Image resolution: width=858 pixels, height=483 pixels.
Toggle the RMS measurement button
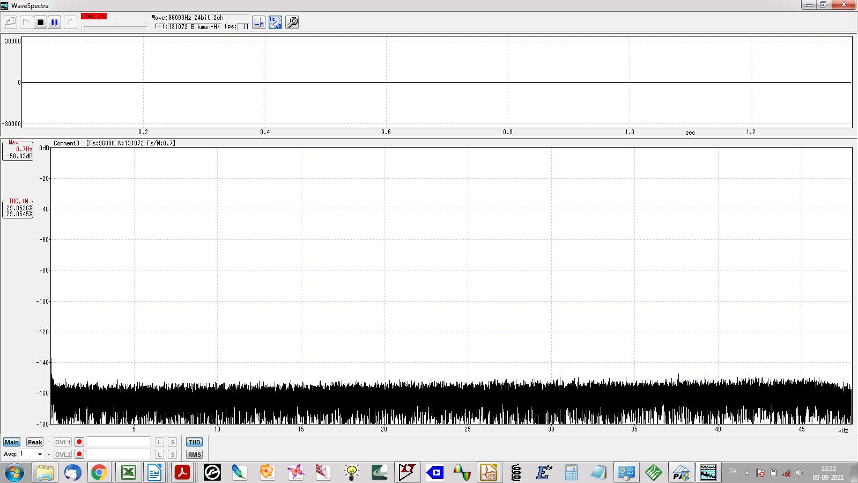coord(194,455)
